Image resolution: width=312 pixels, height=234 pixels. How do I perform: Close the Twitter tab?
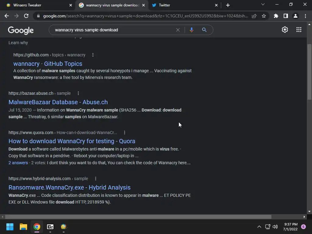[x=216, y=5]
